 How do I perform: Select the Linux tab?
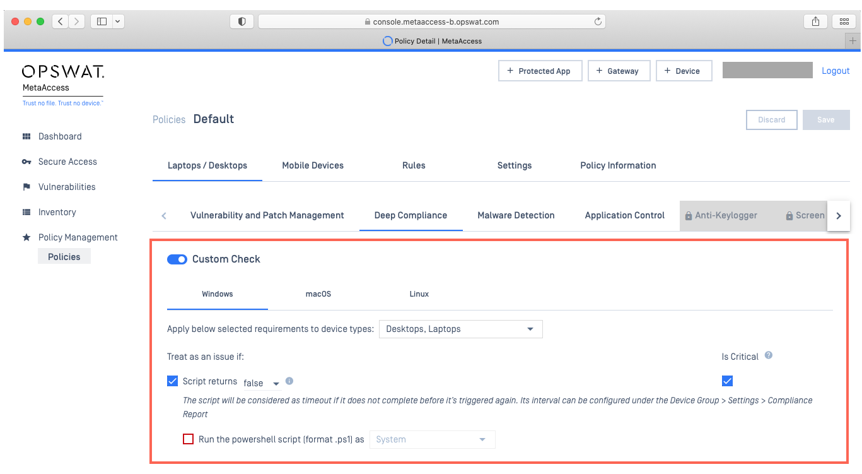pyautogui.click(x=419, y=294)
